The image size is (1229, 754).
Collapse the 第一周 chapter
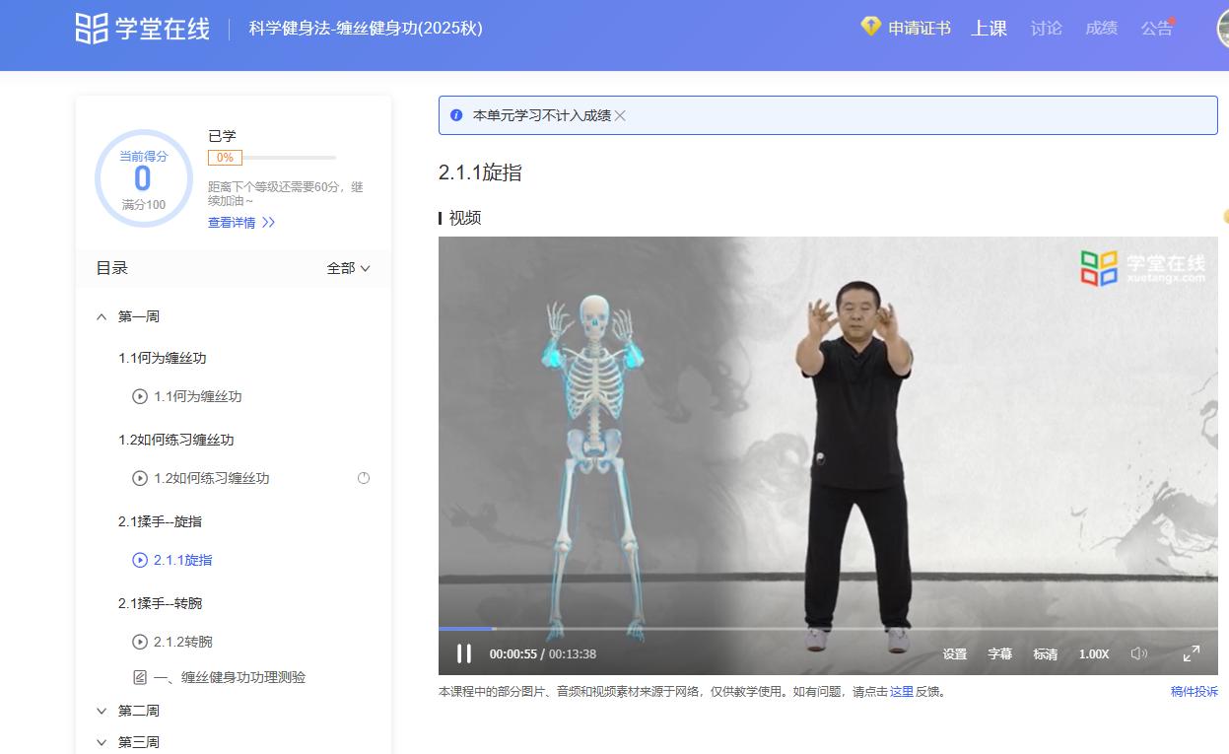[101, 315]
